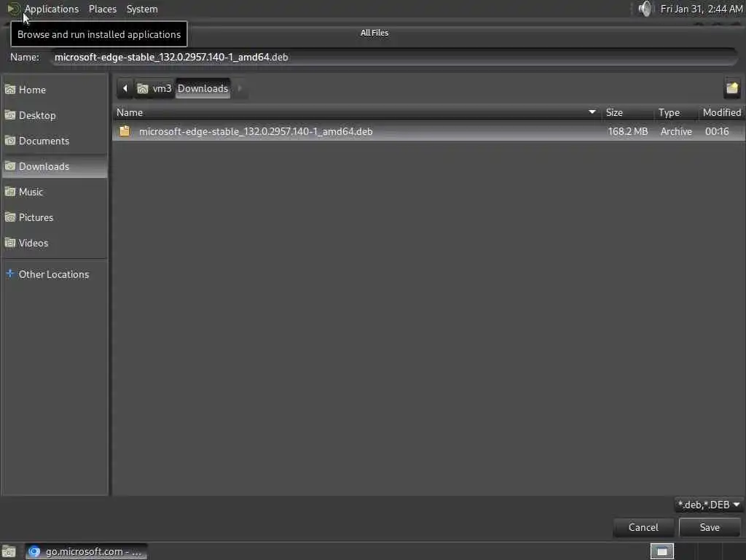The width and height of the screenshot is (746, 560).
Task: Click the go.microsoft.com taskbar window button
Action: pyautogui.click(x=86, y=551)
